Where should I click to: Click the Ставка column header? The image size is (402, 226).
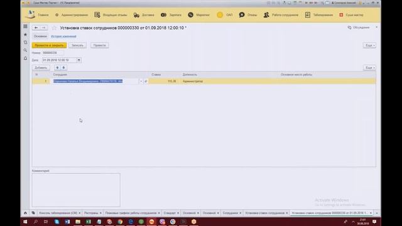[156, 75]
